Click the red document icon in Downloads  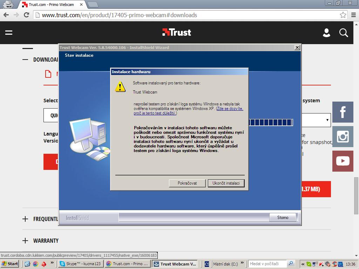point(48,74)
